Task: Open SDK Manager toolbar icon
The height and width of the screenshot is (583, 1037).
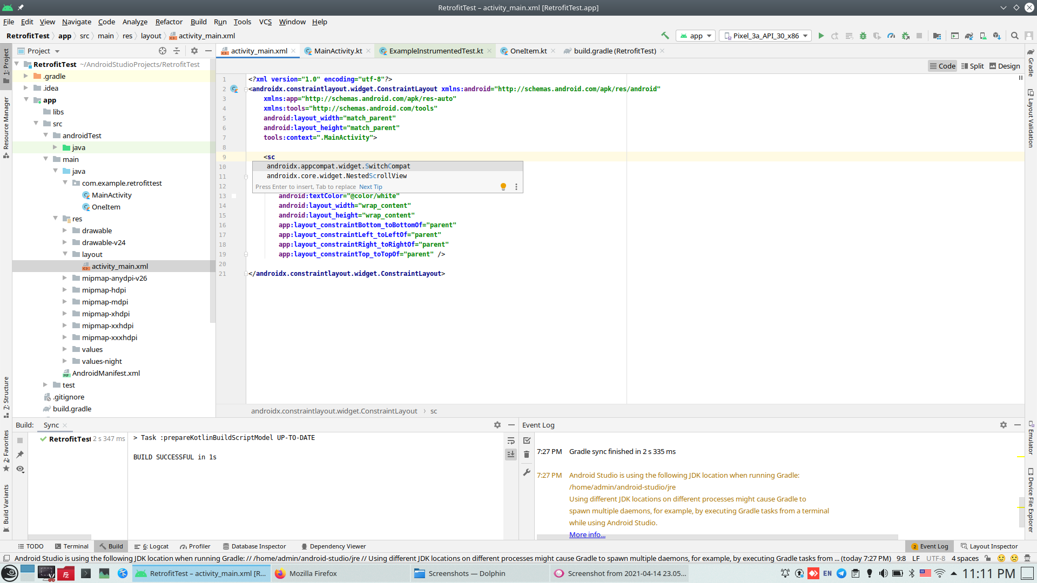Action: tap(997, 36)
